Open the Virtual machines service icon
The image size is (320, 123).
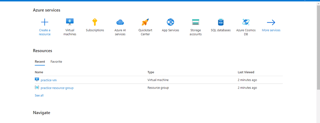[70, 22]
